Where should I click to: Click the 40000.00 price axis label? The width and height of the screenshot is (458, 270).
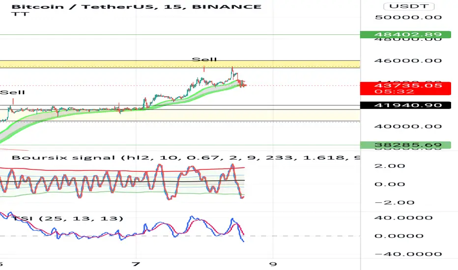[x=408, y=126]
